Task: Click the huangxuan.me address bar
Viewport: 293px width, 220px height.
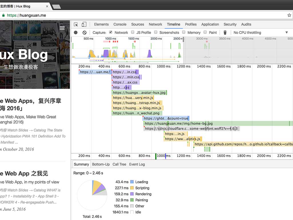Action: [x=146, y=15]
